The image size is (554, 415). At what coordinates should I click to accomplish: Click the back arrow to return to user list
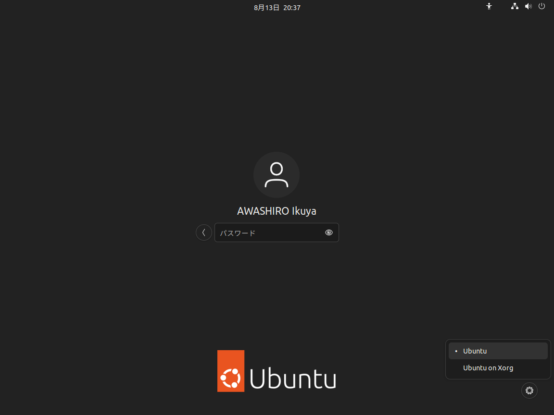coord(203,232)
